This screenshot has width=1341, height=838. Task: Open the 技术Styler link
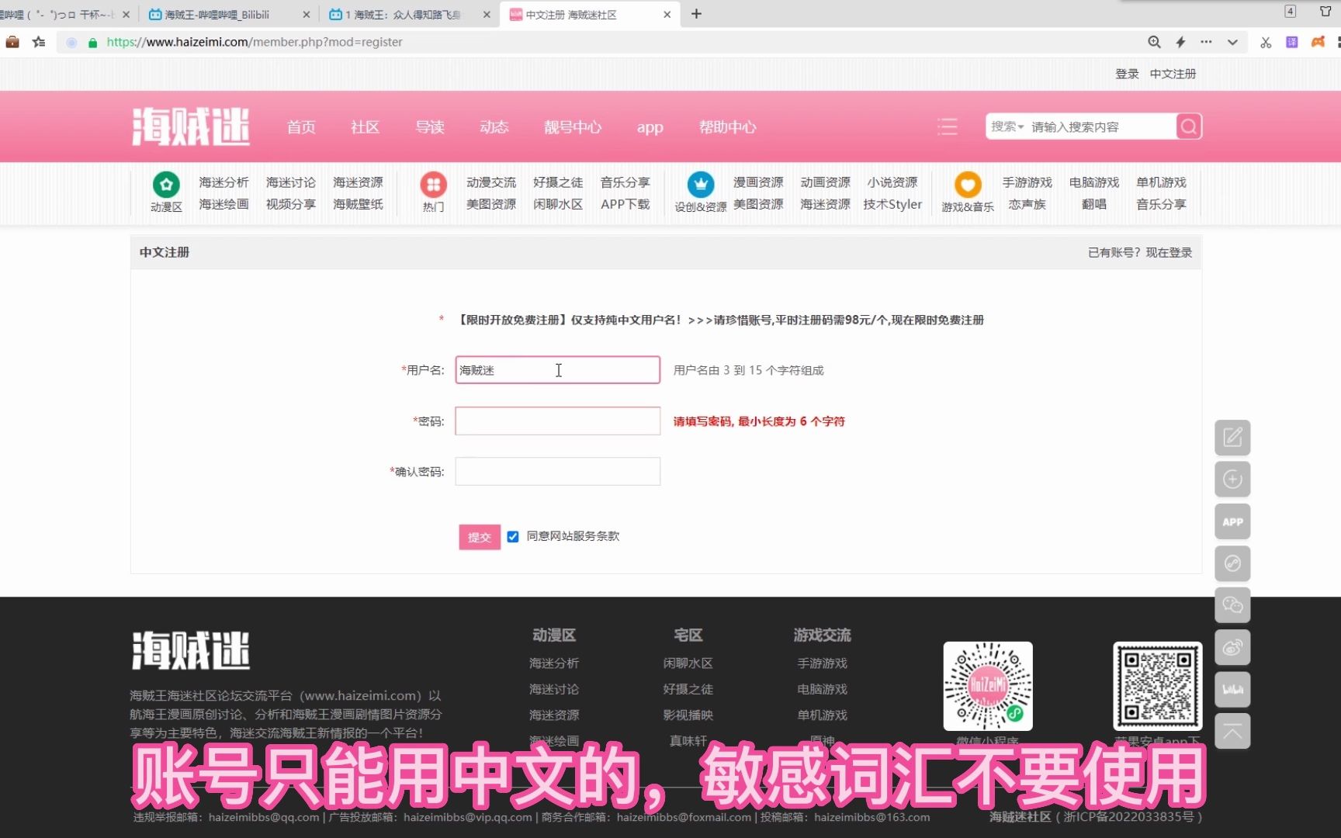tap(892, 204)
